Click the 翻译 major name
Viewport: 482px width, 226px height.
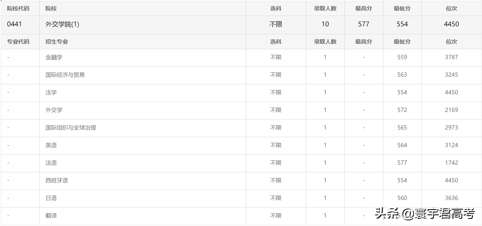point(51,216)
